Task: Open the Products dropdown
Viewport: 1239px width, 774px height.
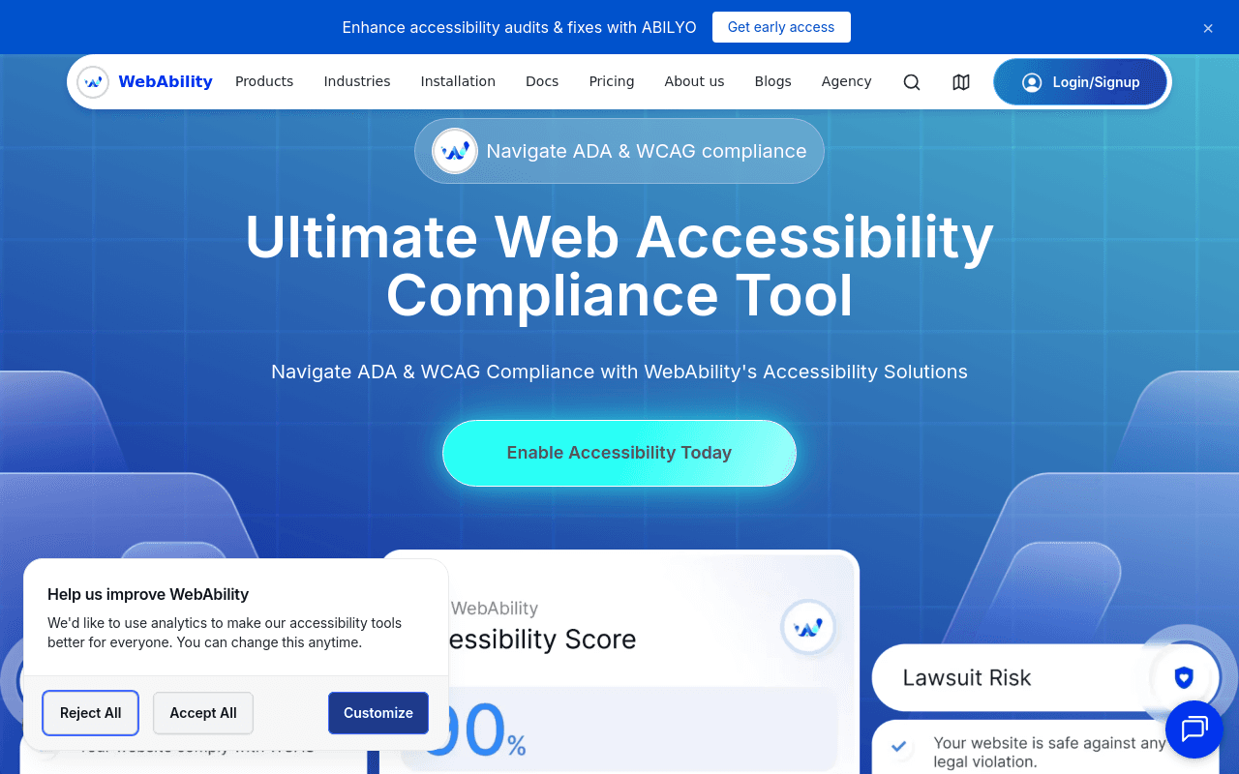Action: [264, 81]
